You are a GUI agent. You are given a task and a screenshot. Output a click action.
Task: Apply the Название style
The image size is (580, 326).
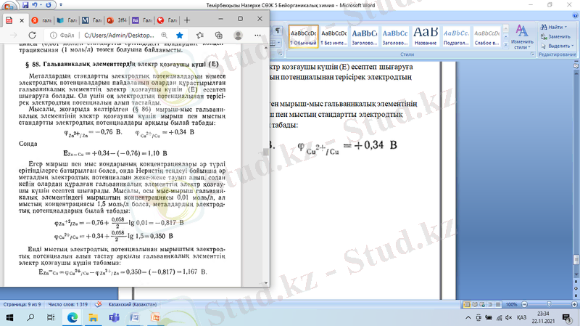pos(426,36)
